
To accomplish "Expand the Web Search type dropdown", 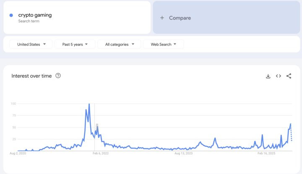I will [163, 44].
